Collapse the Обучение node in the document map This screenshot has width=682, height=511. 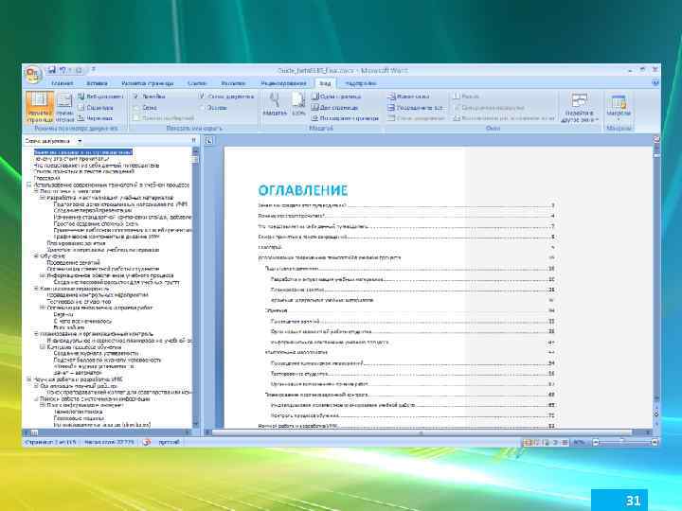[x=36, y=255]
